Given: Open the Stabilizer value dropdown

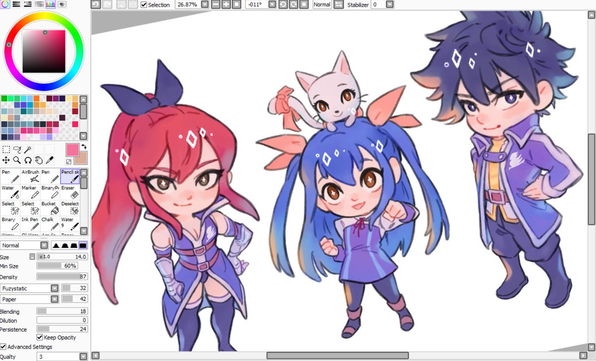Looking at the screenshot, I should [x=389, y=4].
